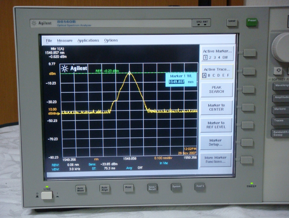Push the Save/Recall front-panel key

point(152,188)
